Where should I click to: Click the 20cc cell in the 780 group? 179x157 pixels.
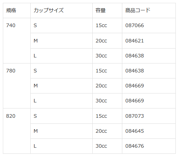click(x=107, y=86)
